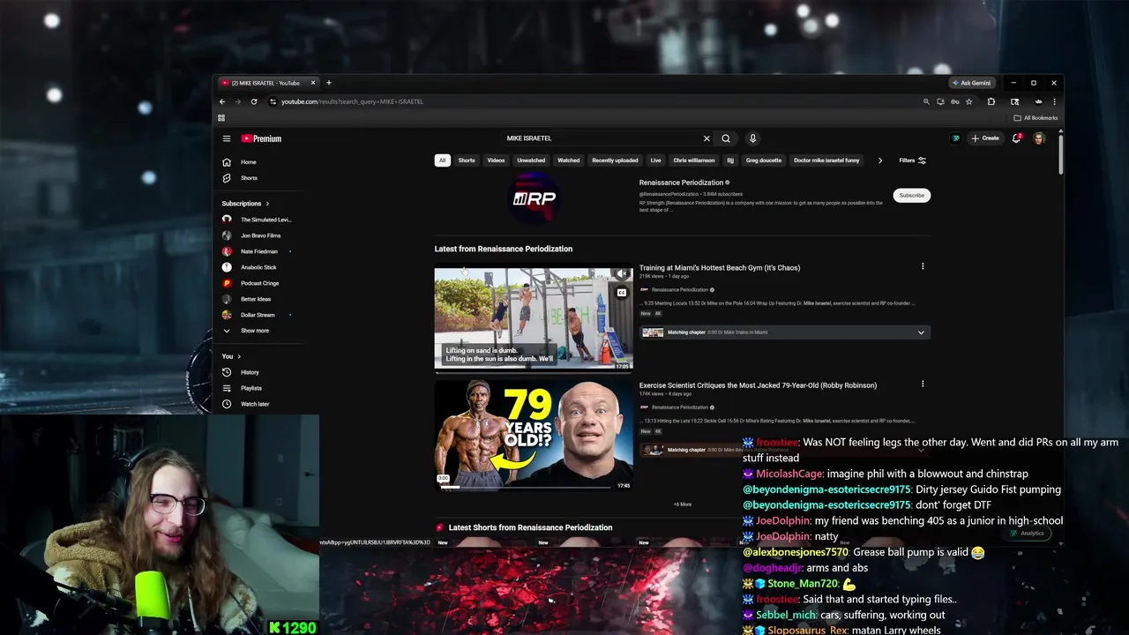
Task: Select the Watched filter chip
Action: coord(568,161)
